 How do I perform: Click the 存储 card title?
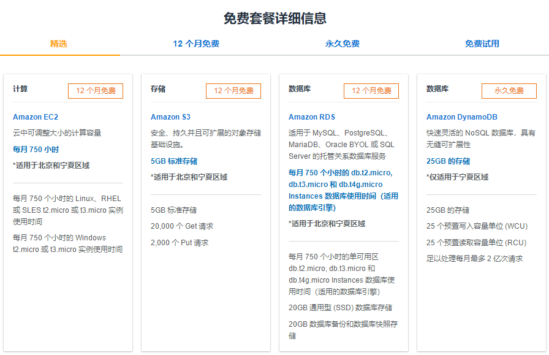click(158, 89)
